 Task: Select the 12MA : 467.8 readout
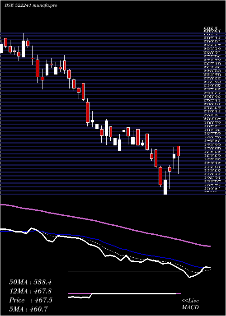pyautogui.click(x=30, y=291)
